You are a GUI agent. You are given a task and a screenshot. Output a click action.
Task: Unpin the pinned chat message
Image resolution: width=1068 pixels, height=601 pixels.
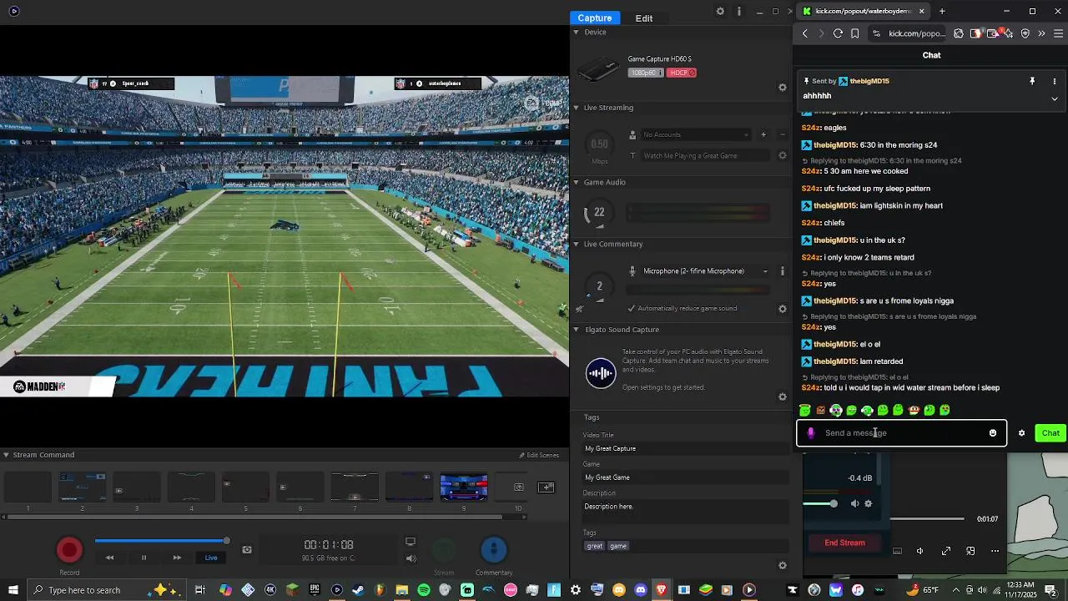(1032, 81)
